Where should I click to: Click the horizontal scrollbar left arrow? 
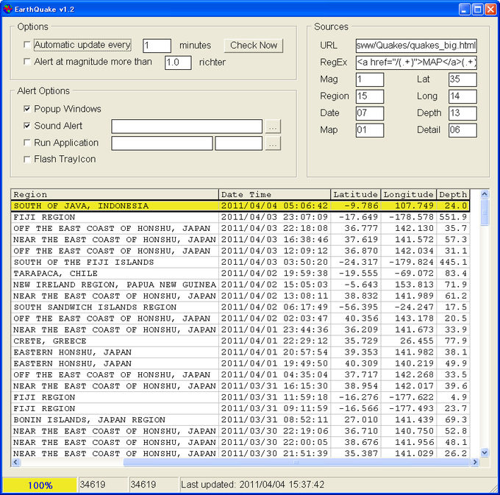tap(16, 462)
